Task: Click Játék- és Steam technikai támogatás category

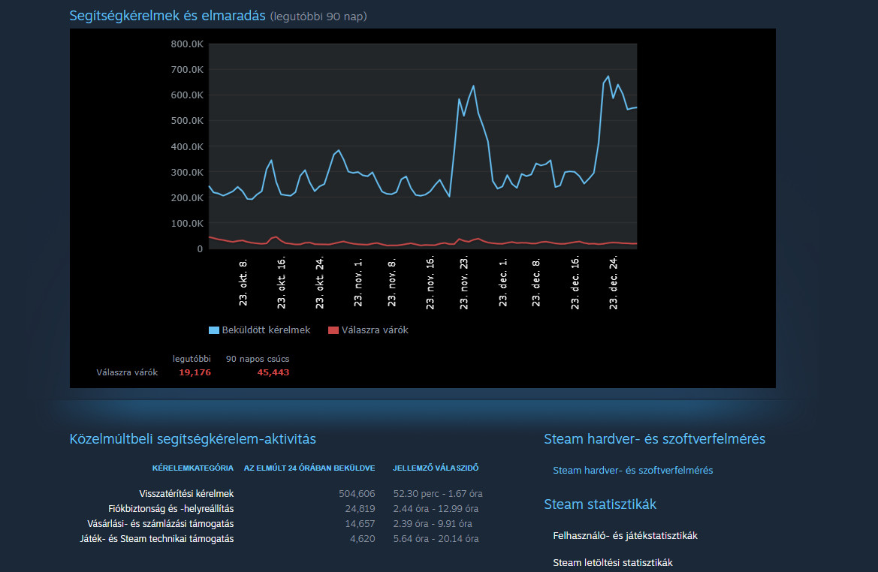Action: click(x=157, y=539)
